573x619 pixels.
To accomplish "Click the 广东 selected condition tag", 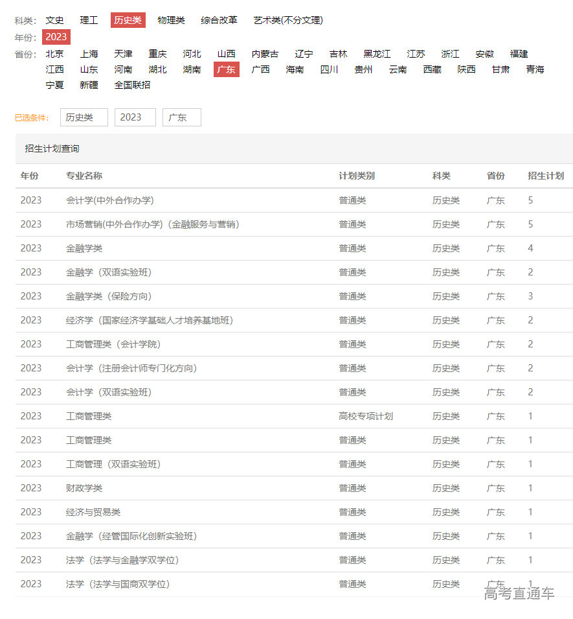I will click(x=181, y=117).
